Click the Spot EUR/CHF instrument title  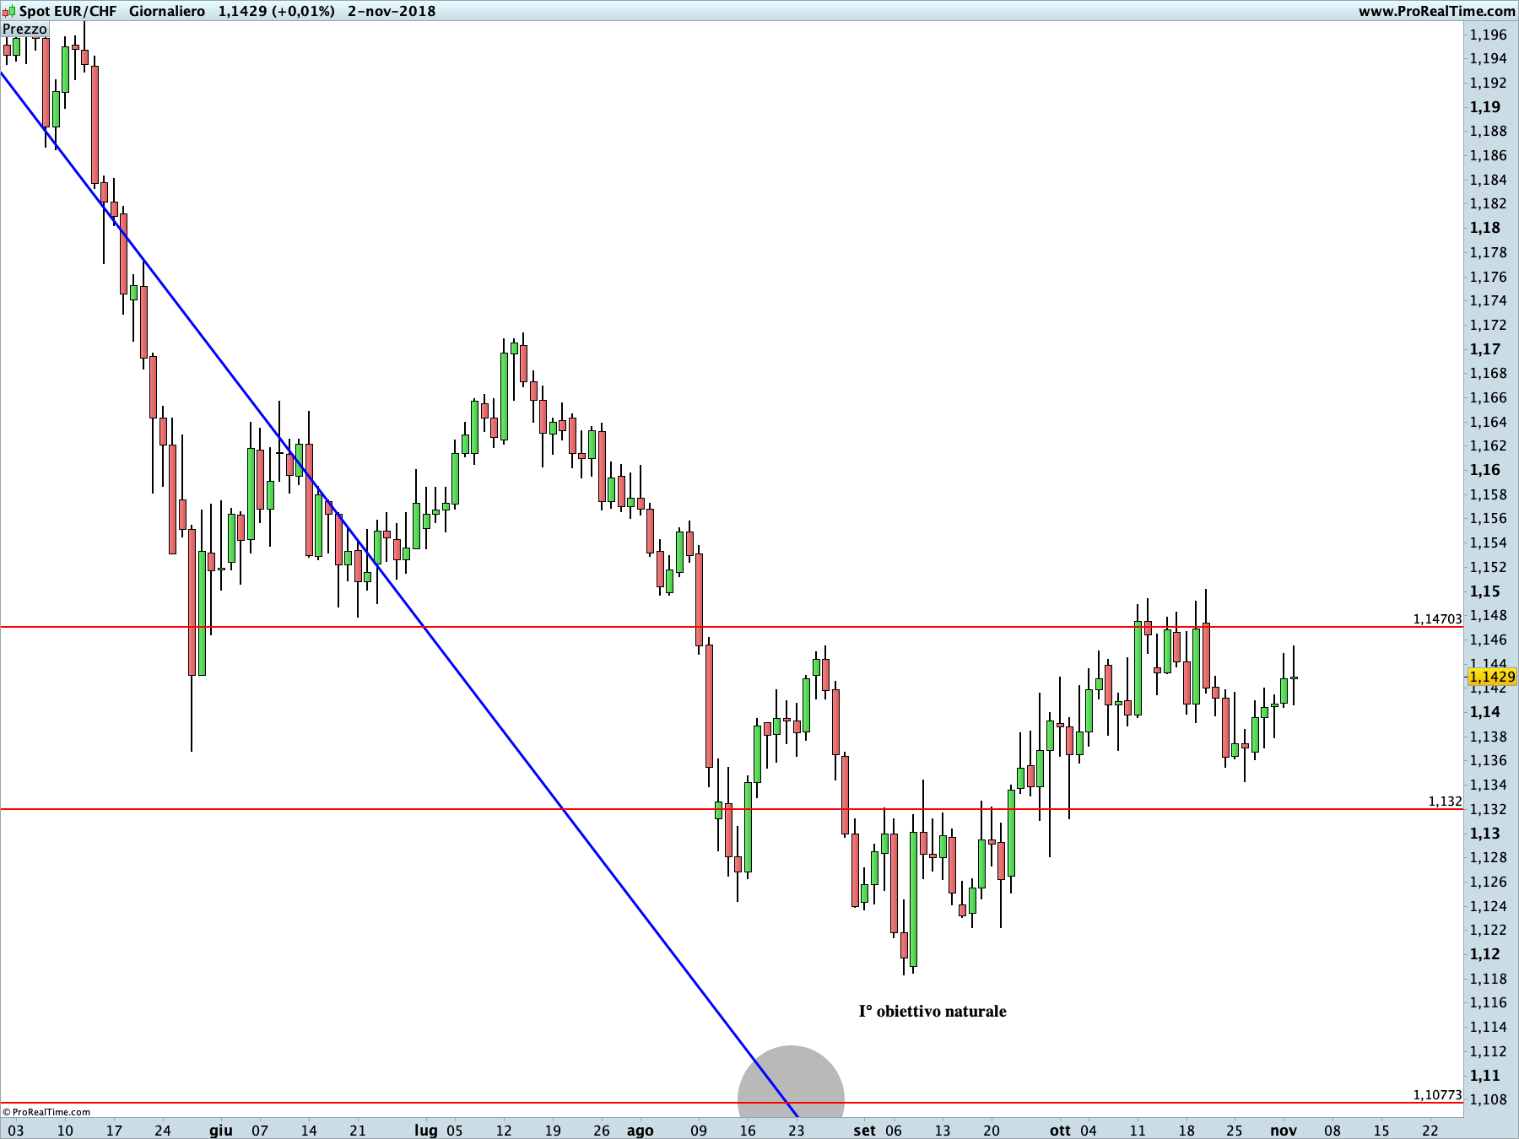pyautogui.click(x=68, y=11)
